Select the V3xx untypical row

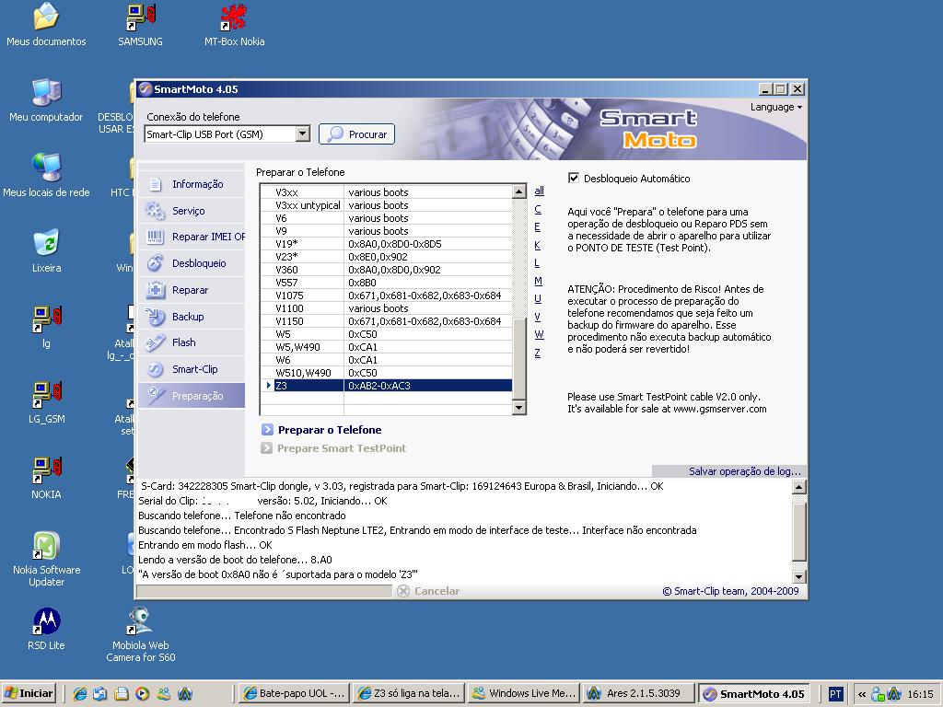(x=387, y=205)
